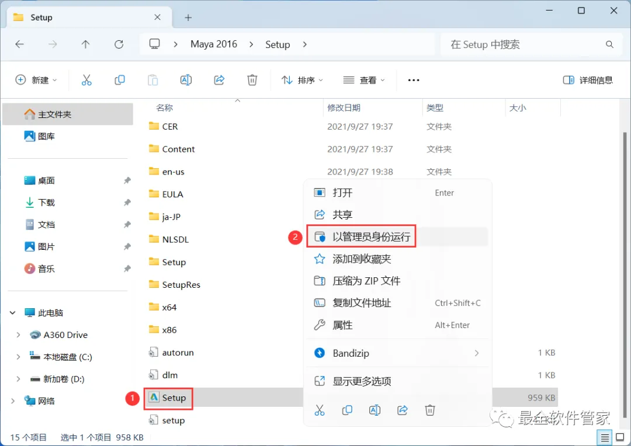
Task: Open new tab with plus button
Action: [188, 18]
